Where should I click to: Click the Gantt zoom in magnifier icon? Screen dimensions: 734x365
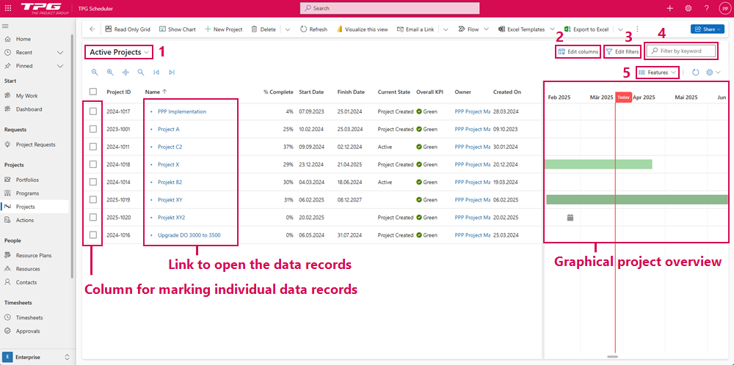click(110, 73)
